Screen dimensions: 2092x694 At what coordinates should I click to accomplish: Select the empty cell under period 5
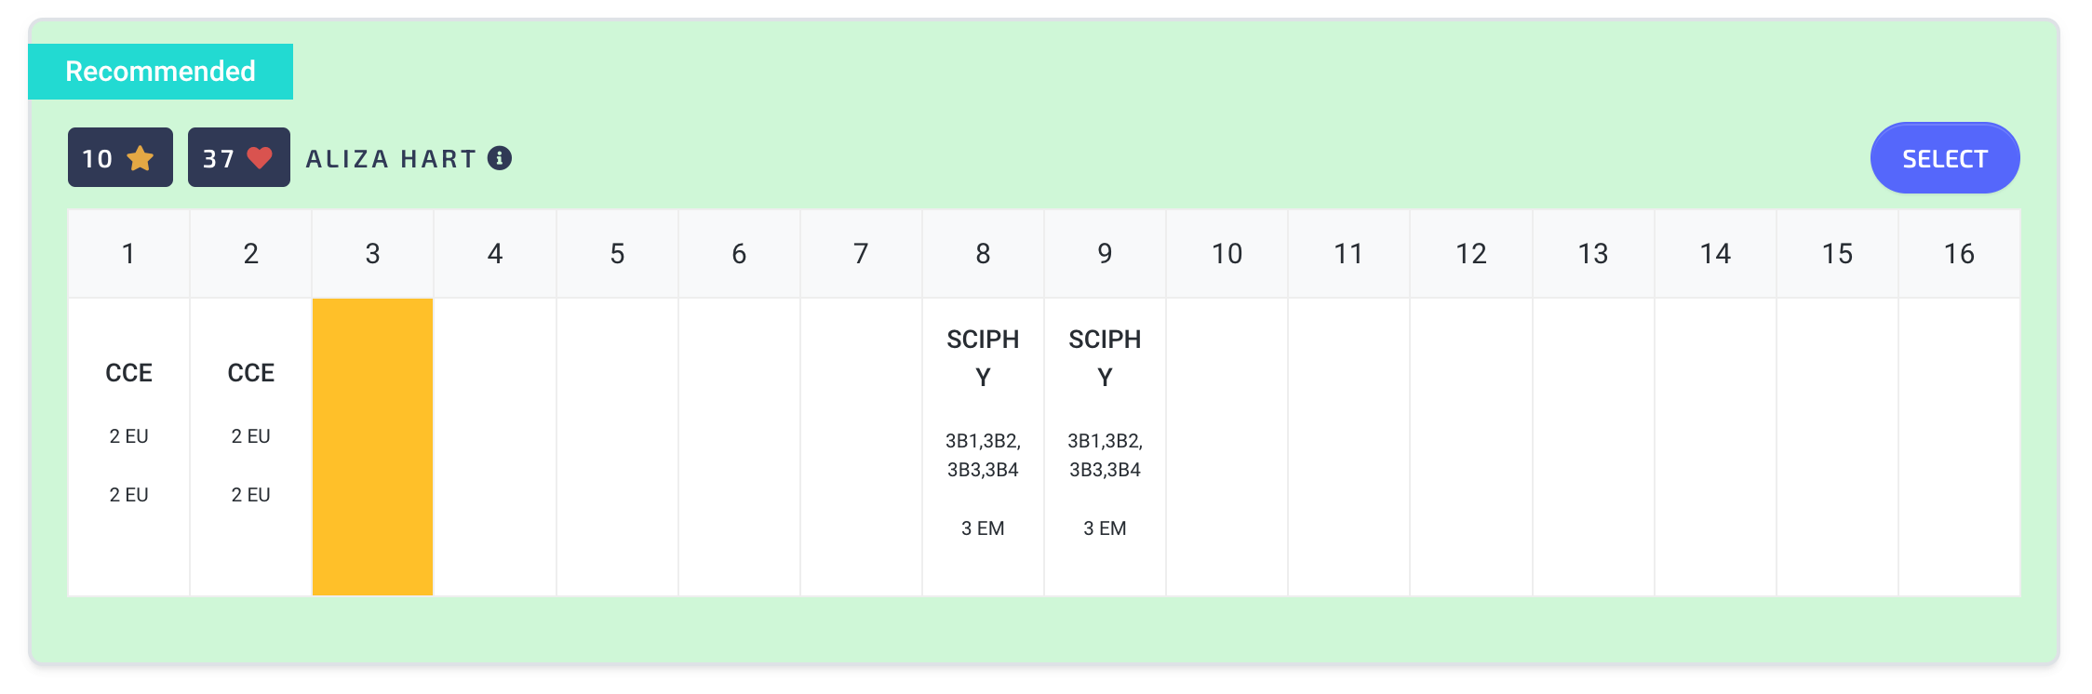[617, 447]
